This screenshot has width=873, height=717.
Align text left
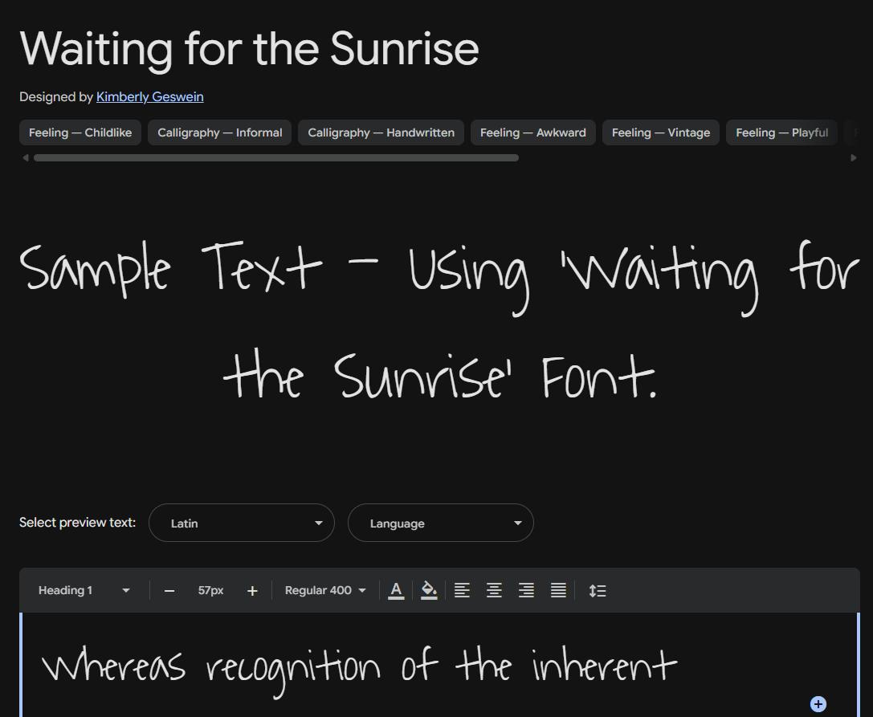[x=462, y=590]
